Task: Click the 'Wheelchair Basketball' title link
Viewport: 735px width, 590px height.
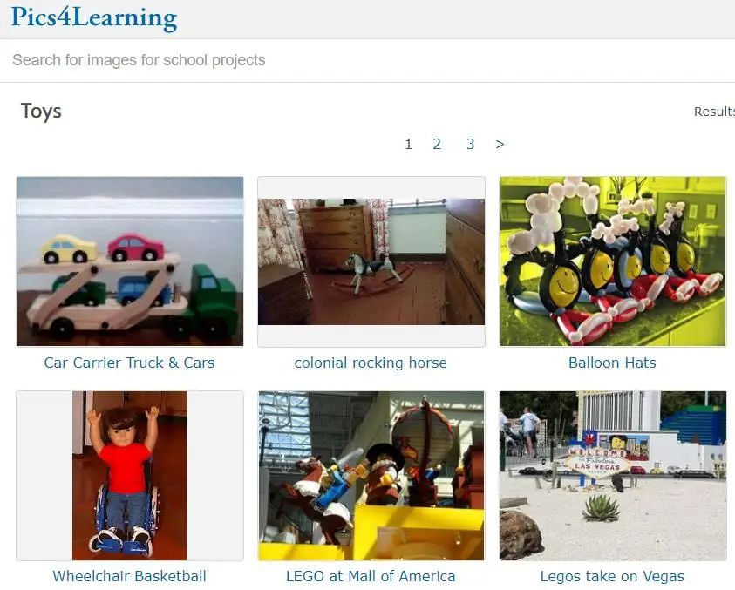Action: pos(129,576)
